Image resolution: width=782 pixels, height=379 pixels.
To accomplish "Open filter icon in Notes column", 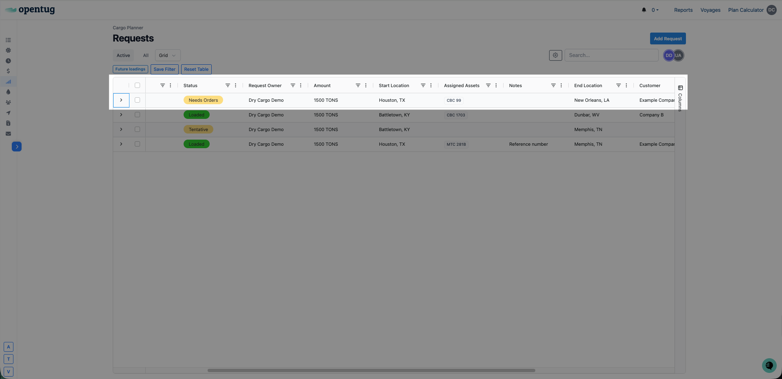I will pyautogui.click(x=553, y=85).
